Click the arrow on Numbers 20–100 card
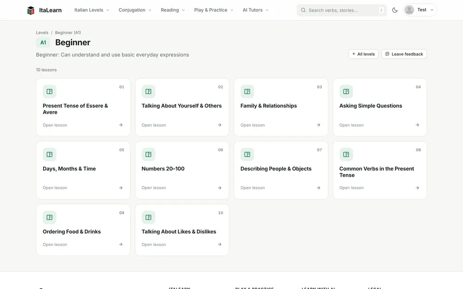This screenshot has height=289, width=463. tap(219, 188)
